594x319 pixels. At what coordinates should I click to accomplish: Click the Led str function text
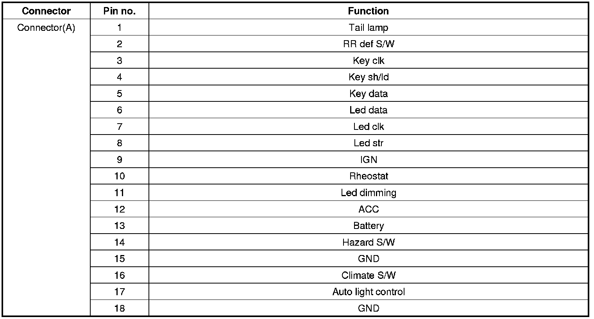tap(368, 143)
